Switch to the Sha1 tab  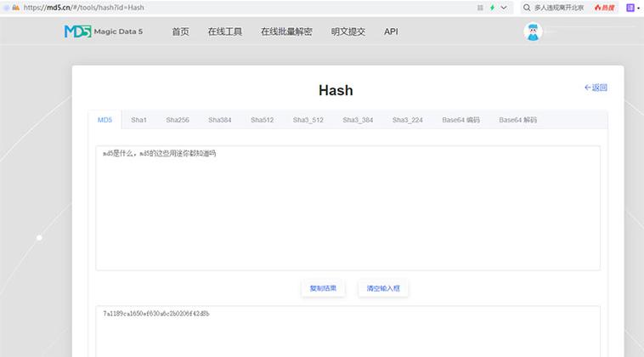coord(138,120)
